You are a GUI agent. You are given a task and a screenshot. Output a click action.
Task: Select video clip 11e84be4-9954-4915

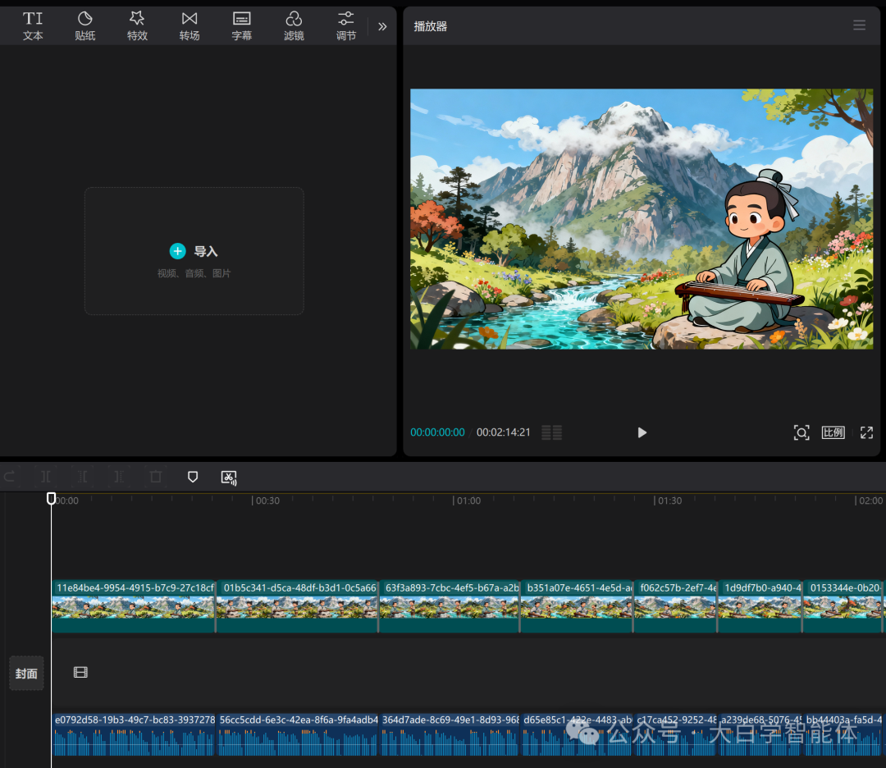pyautogui.click(x=134, y=606)
